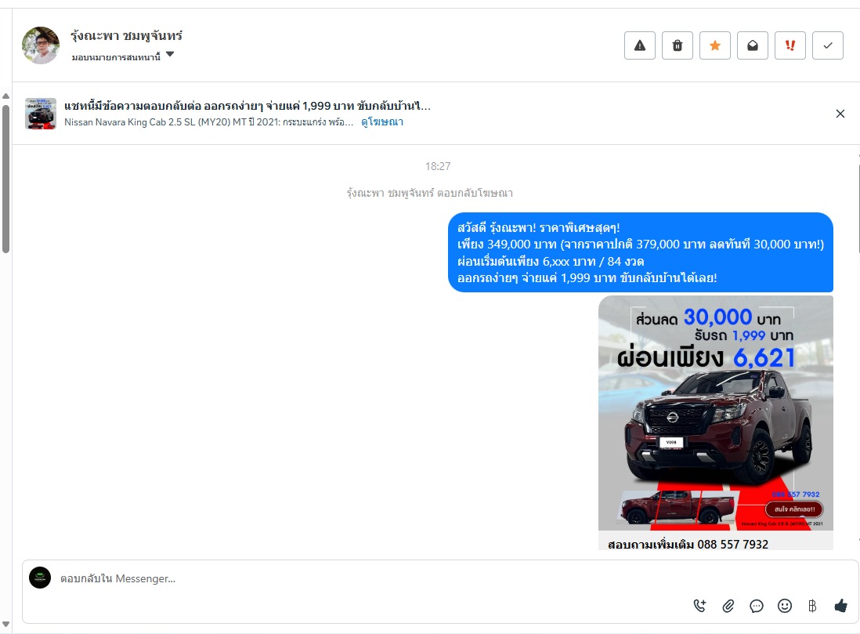Toggle the red exclamation priority flag

point(790,45)
